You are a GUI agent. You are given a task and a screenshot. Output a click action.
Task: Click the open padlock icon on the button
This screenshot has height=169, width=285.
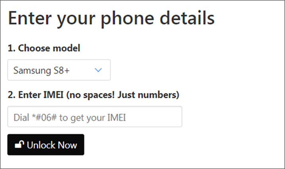coord(19,145)
